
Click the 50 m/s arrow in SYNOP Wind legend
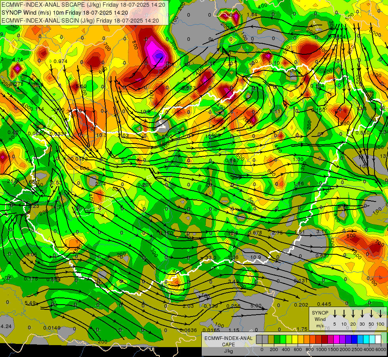(371, 313)
